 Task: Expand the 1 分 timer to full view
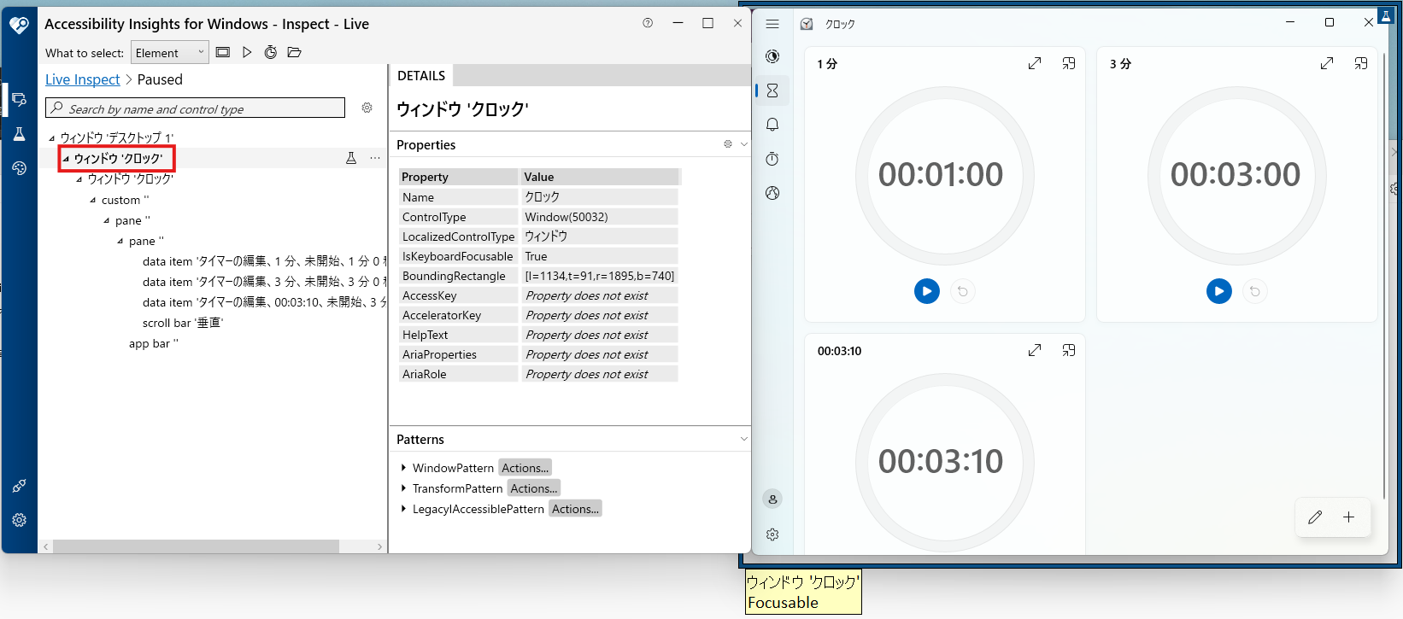[1035, 63]
